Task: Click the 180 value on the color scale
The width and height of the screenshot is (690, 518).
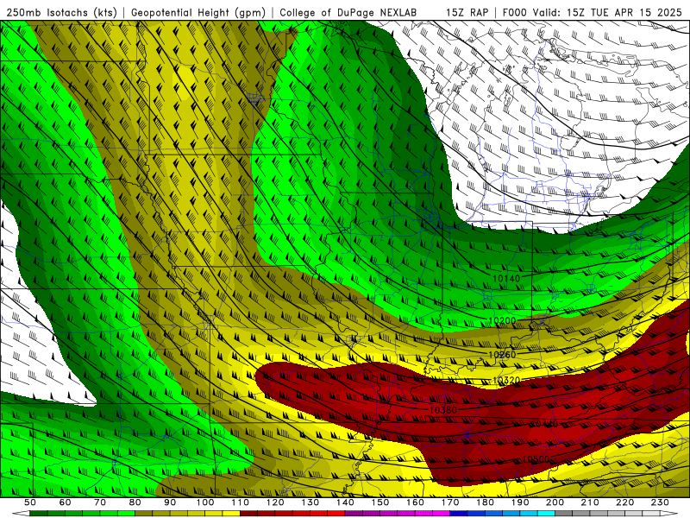Action: click(x=485, y=502)
